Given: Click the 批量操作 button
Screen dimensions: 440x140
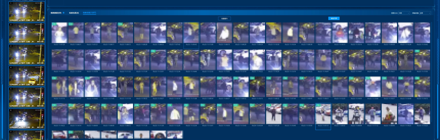Looking at the screenshot, I should (224, 18).
